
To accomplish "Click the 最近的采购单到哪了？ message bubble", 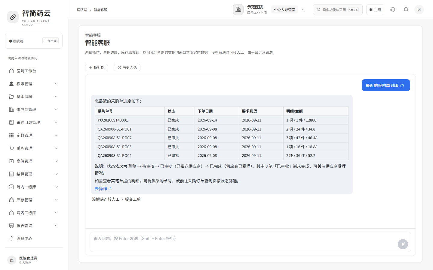I will pos(386,85).
